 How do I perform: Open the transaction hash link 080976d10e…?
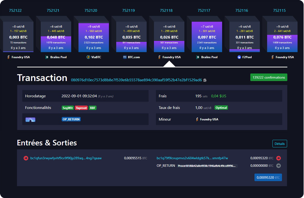[136, 80]
